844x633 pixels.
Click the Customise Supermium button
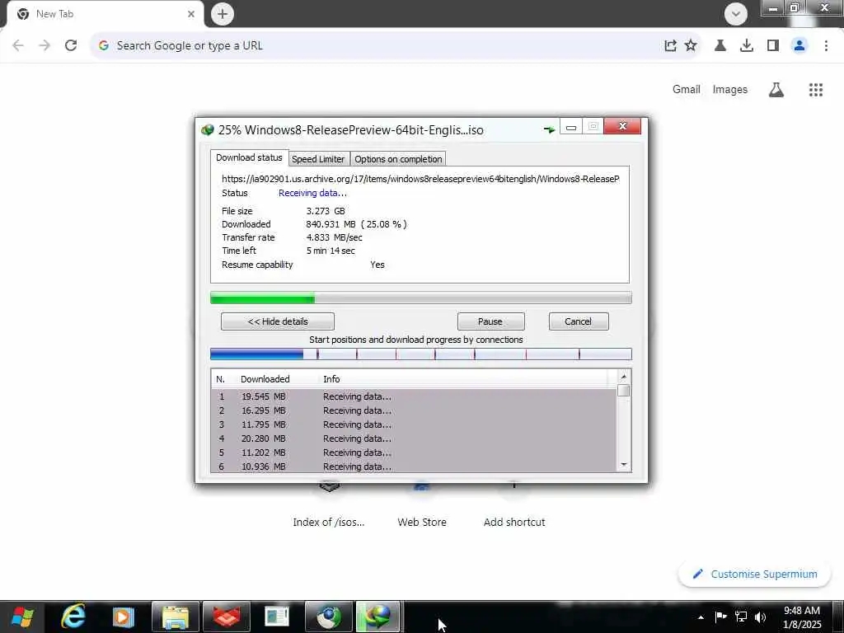(755, 574)
